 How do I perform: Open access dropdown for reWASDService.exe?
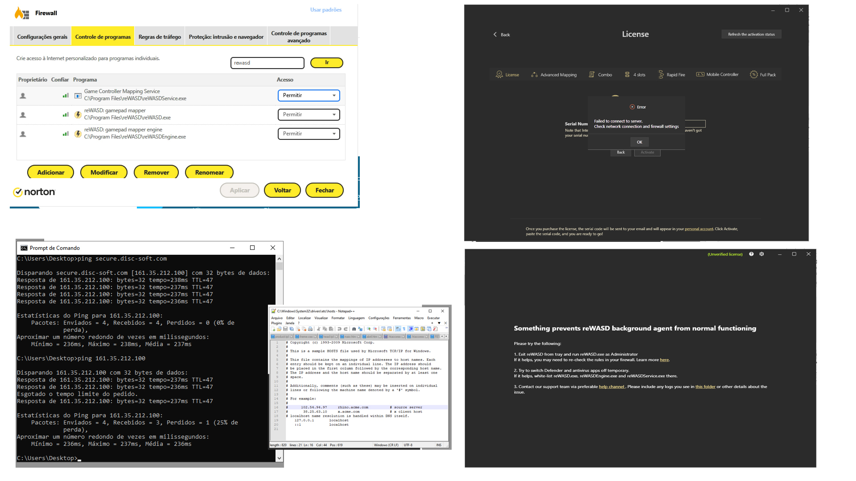[309, 95]
